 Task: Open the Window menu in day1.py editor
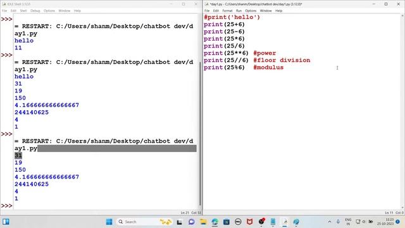(266, 11)
